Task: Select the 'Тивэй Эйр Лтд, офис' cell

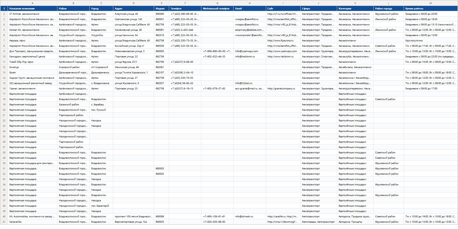Action: coord(32,62)
